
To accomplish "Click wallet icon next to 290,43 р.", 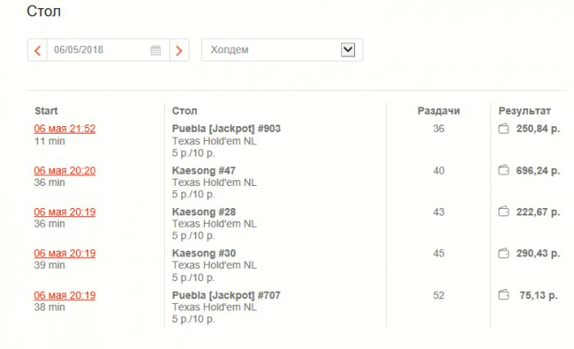I will click(503, 253).
